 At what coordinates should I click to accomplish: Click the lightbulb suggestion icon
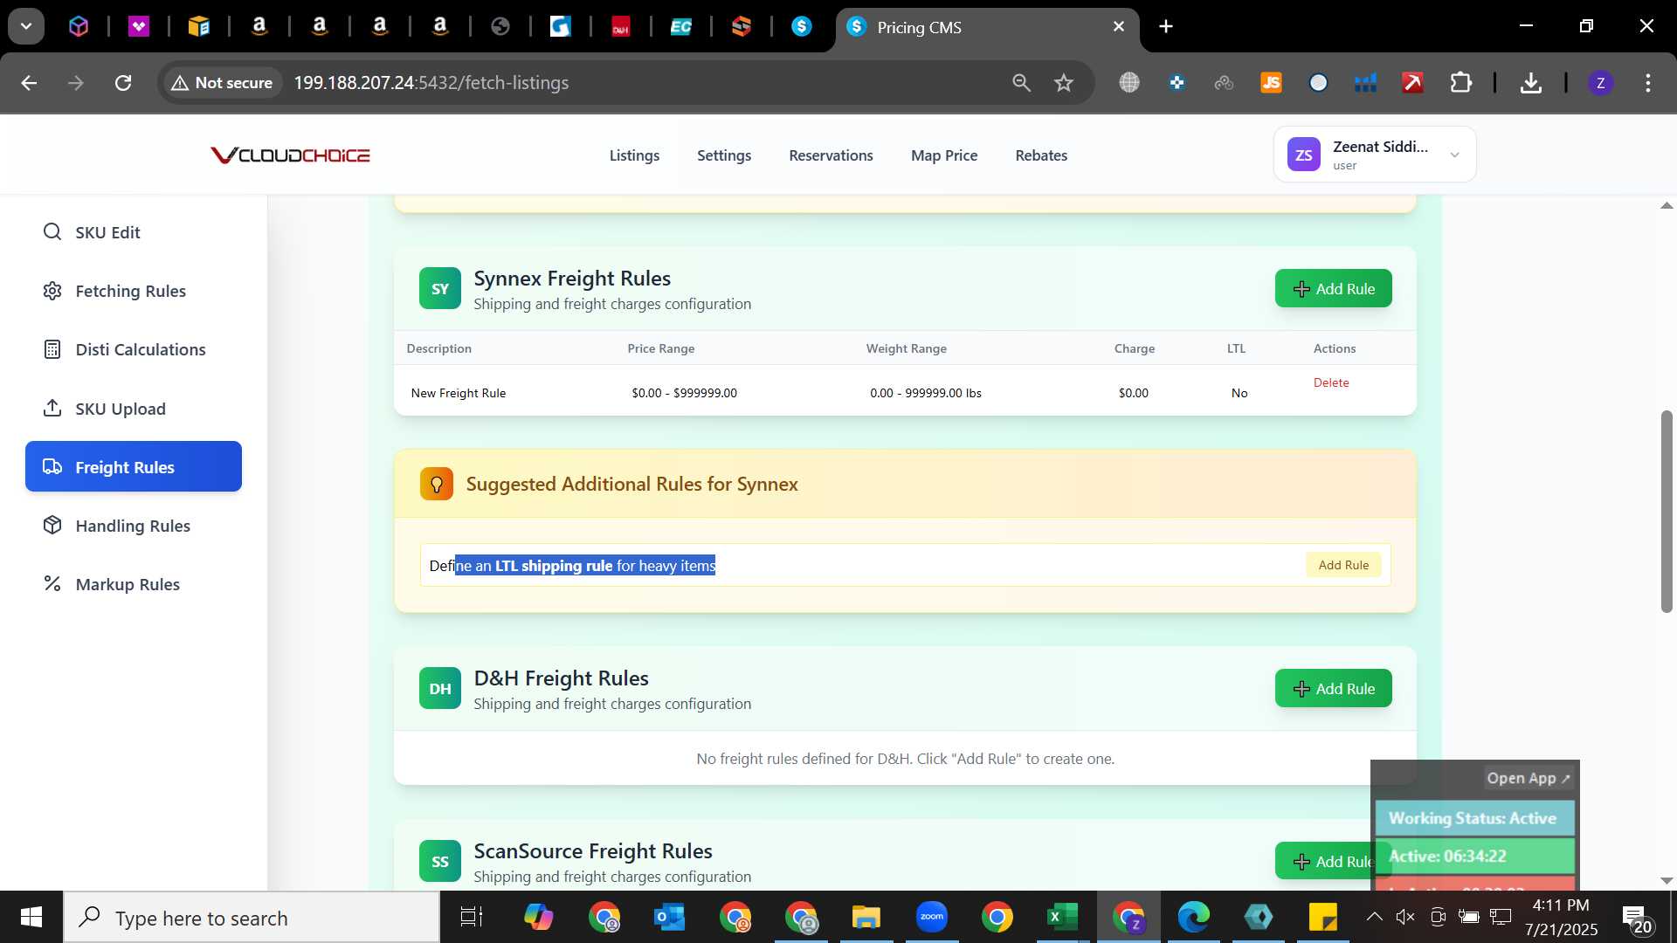(x=437, y=484)
